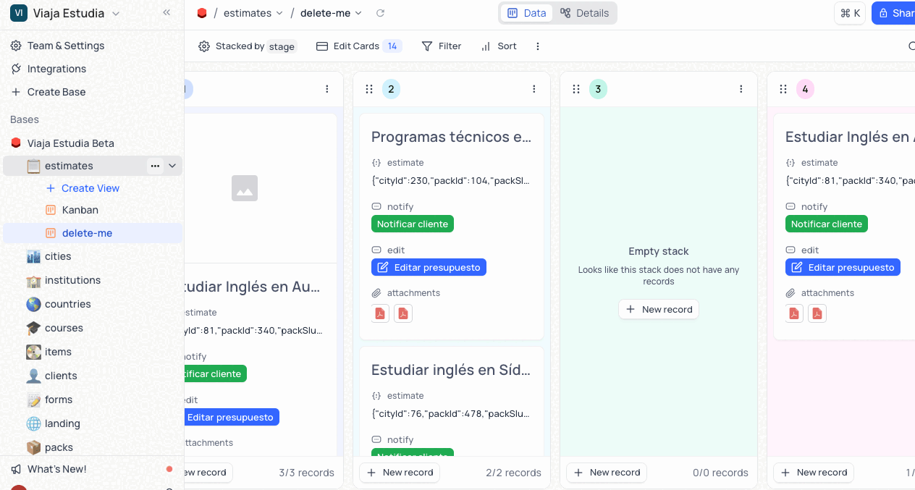The height and width of the screenshot is (490, 915).
Task: Click stack 4 pink number badge
Action: [806, 89]
